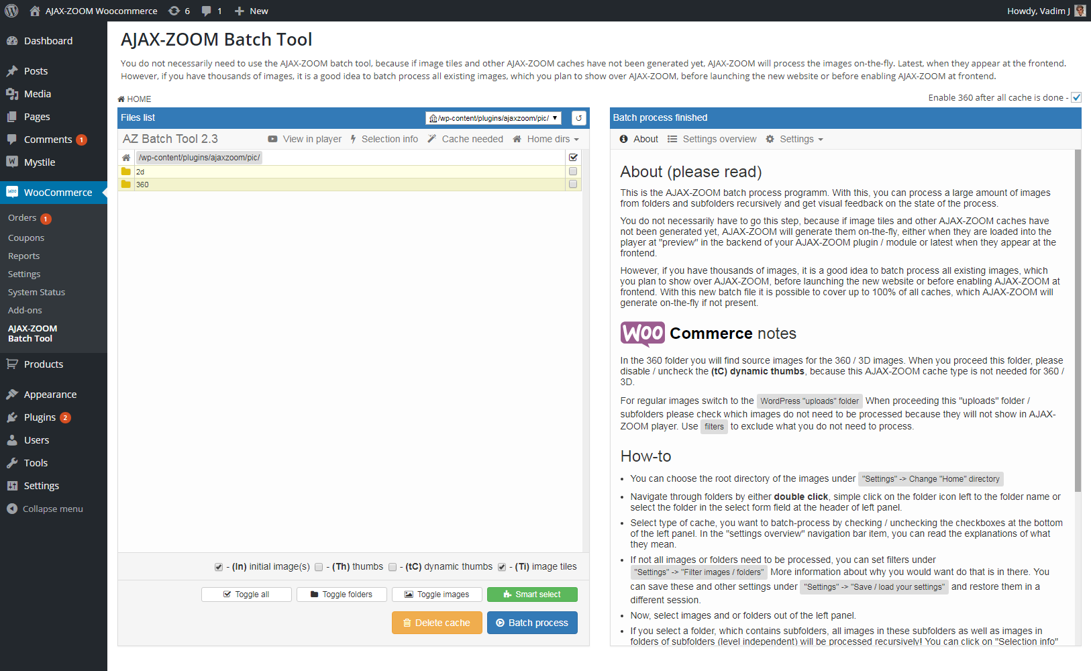Click the Toggle folders button
The width and height of the screenshot is (1091, 671).
click(x=342, y=595)
